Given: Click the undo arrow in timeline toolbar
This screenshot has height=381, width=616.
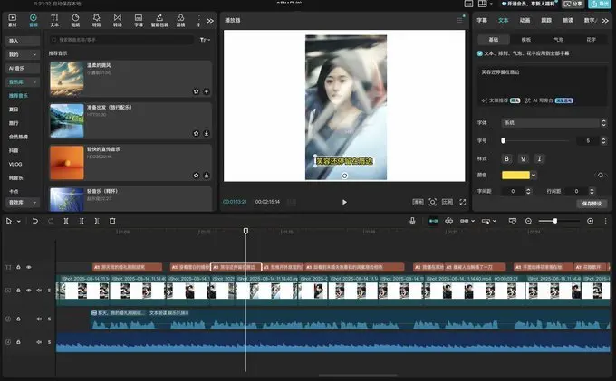Looking at the screenshot, I should (x=35, y=221).
